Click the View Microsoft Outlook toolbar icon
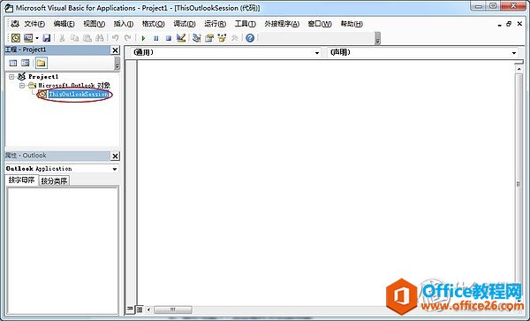This screenshot has width=530, height=321. [16, 38]
